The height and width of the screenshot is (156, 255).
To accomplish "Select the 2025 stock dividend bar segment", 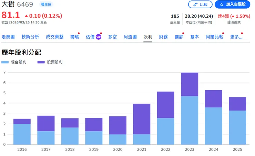I will [x=237, y=104].
